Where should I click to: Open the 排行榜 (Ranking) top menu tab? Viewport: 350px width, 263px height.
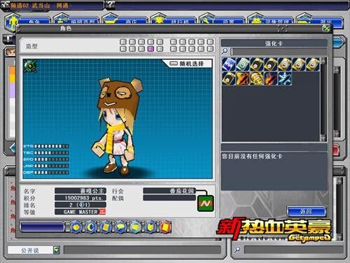174,22
